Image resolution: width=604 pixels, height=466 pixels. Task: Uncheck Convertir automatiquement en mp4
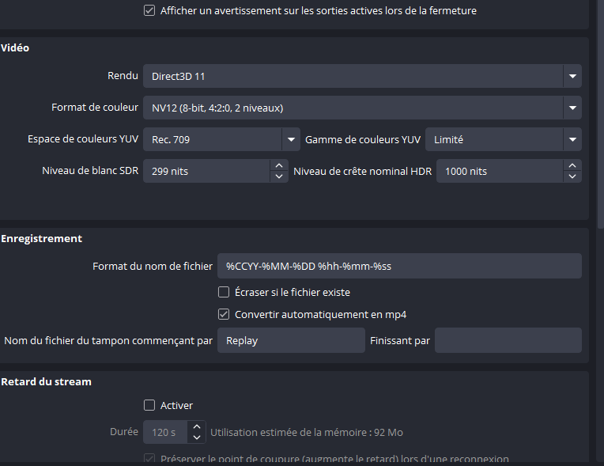tap(224, 315)
